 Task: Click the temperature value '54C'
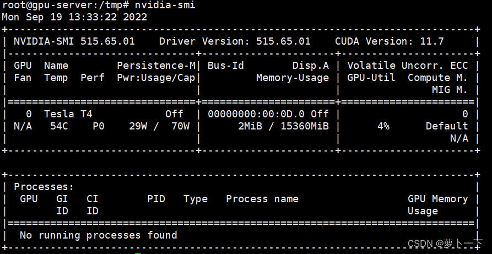pyautogui.click(x=59, y=126)
